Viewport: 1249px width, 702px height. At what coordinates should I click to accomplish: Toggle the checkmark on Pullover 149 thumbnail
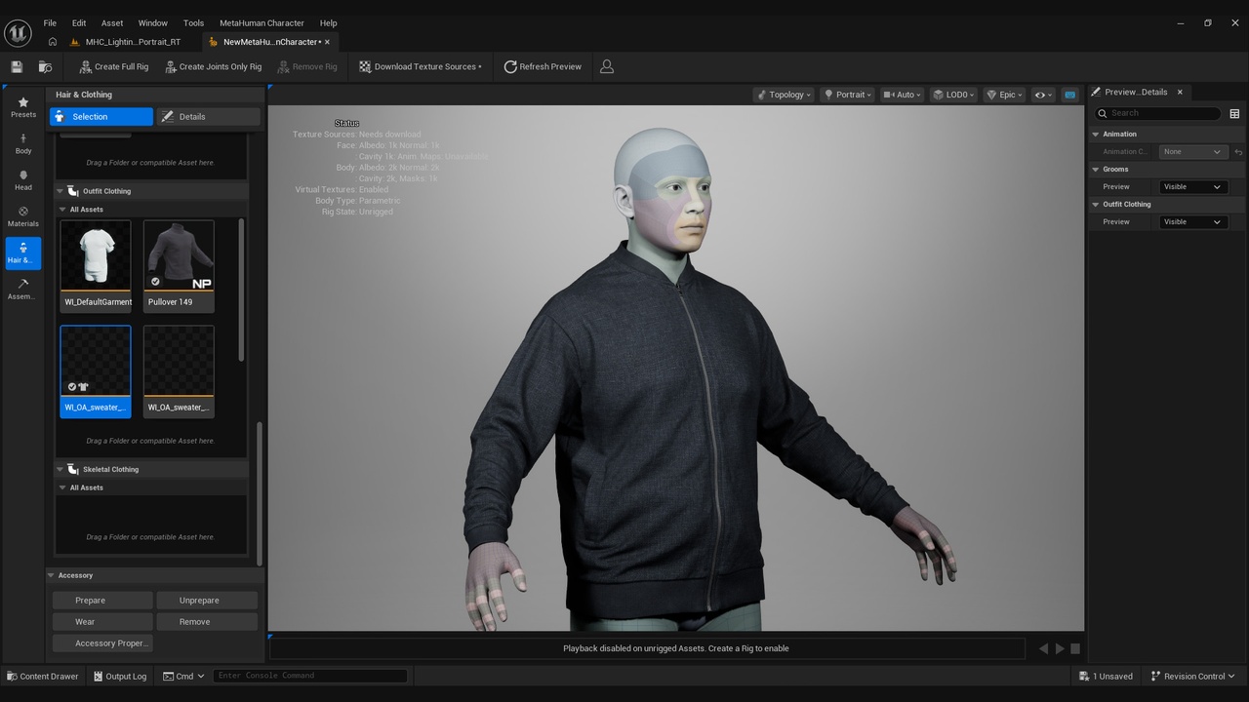click(x=155, y=282)
